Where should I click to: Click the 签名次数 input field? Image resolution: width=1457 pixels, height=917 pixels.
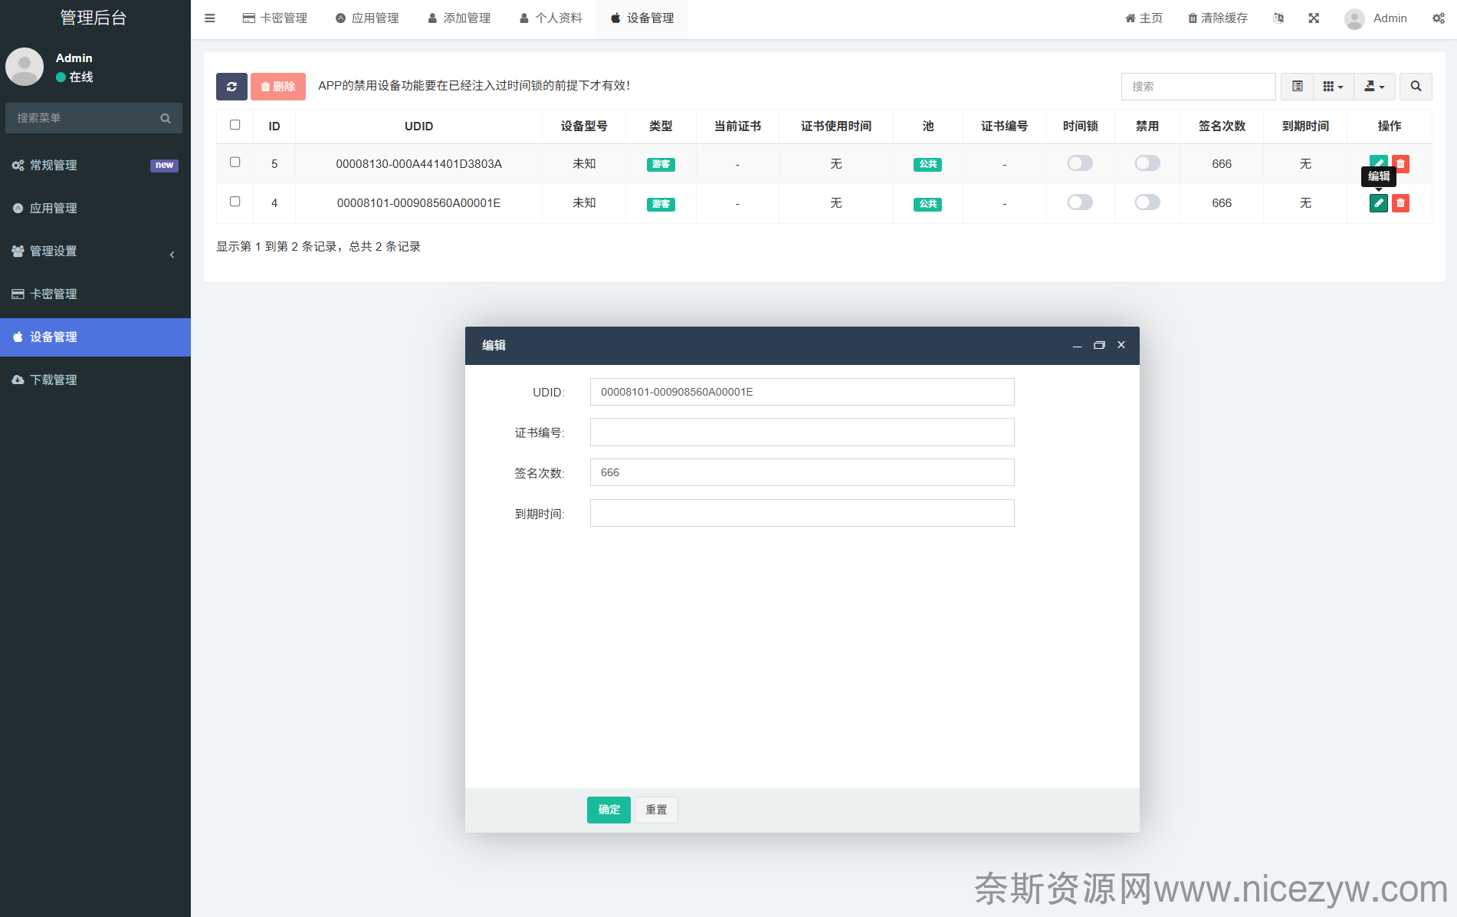click(802, 472)
